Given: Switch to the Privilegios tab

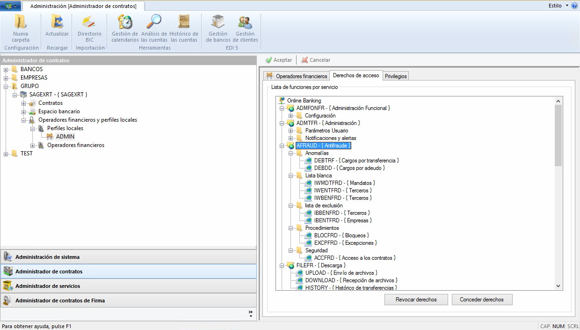Looking at the screenshot, I should pyautogui.click(x=396, y=76).
